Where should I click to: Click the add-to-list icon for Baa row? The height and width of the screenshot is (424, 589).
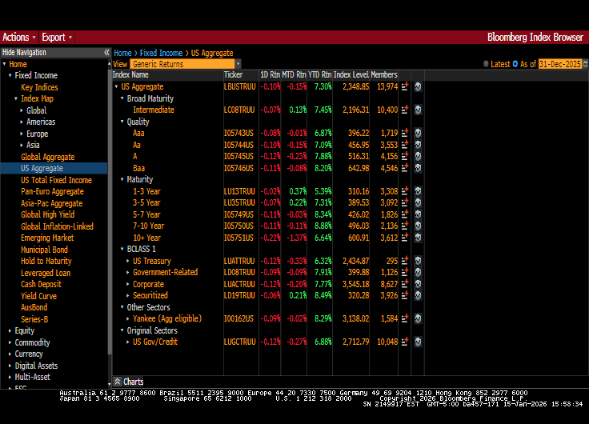[405, 168]
